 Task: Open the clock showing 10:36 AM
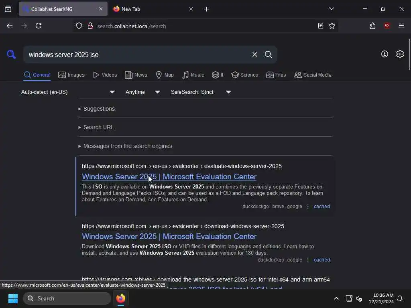tap(381, 298)
